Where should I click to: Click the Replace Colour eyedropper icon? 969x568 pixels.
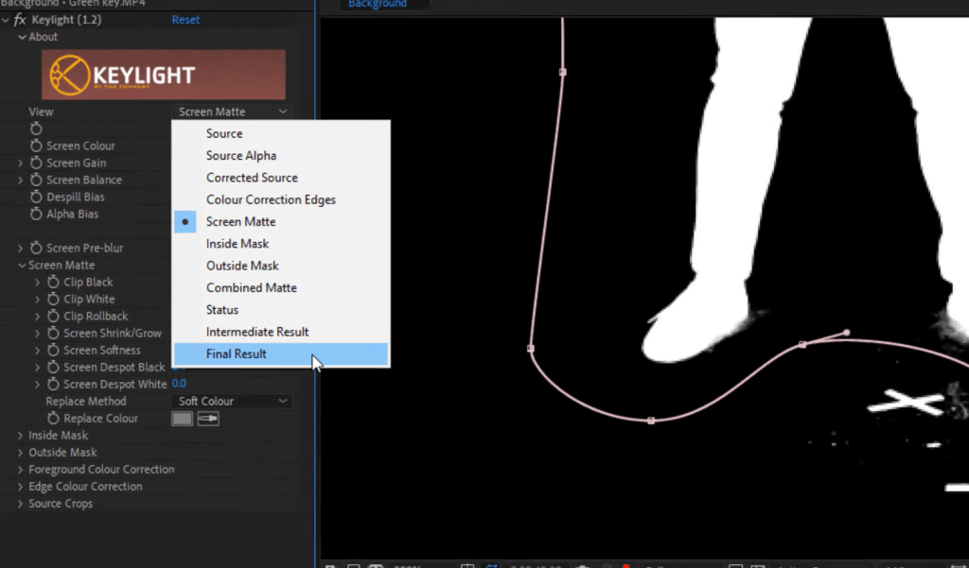click(x=208, y=419)
